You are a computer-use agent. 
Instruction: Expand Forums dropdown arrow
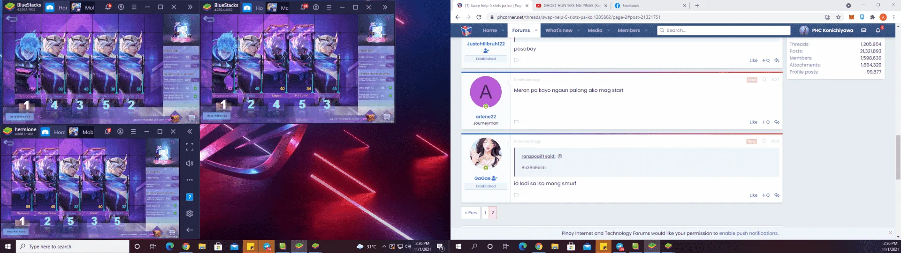(536, 30)
